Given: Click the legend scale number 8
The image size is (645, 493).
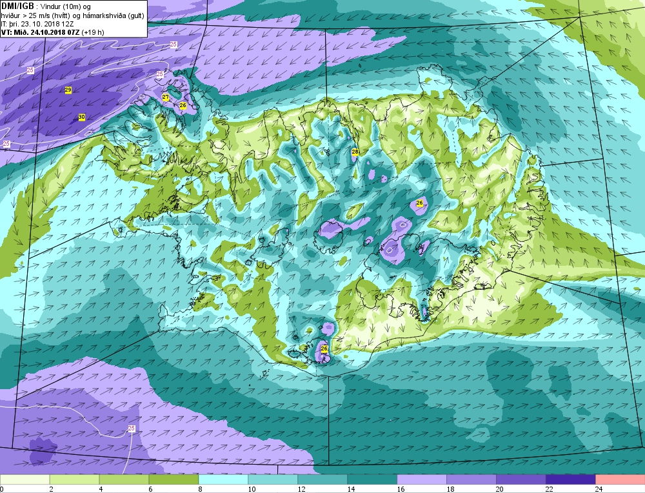Looking at the screenshot, I should (201, 489).
